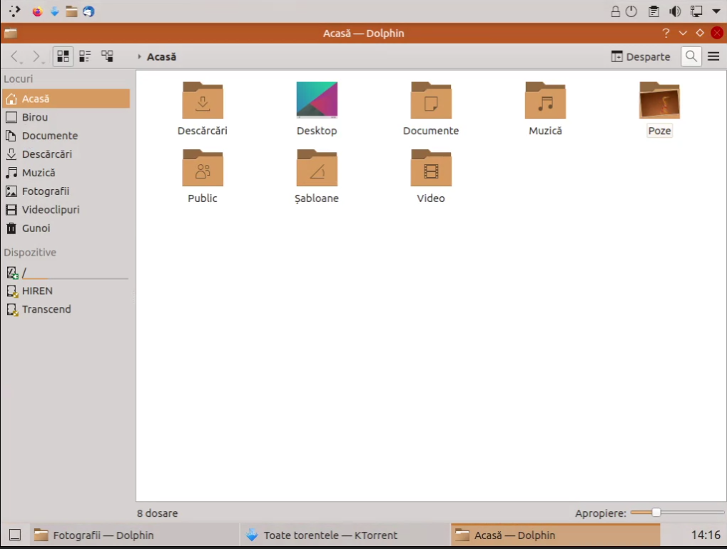Switch to Toate torentele — KTorrent window

345,535
